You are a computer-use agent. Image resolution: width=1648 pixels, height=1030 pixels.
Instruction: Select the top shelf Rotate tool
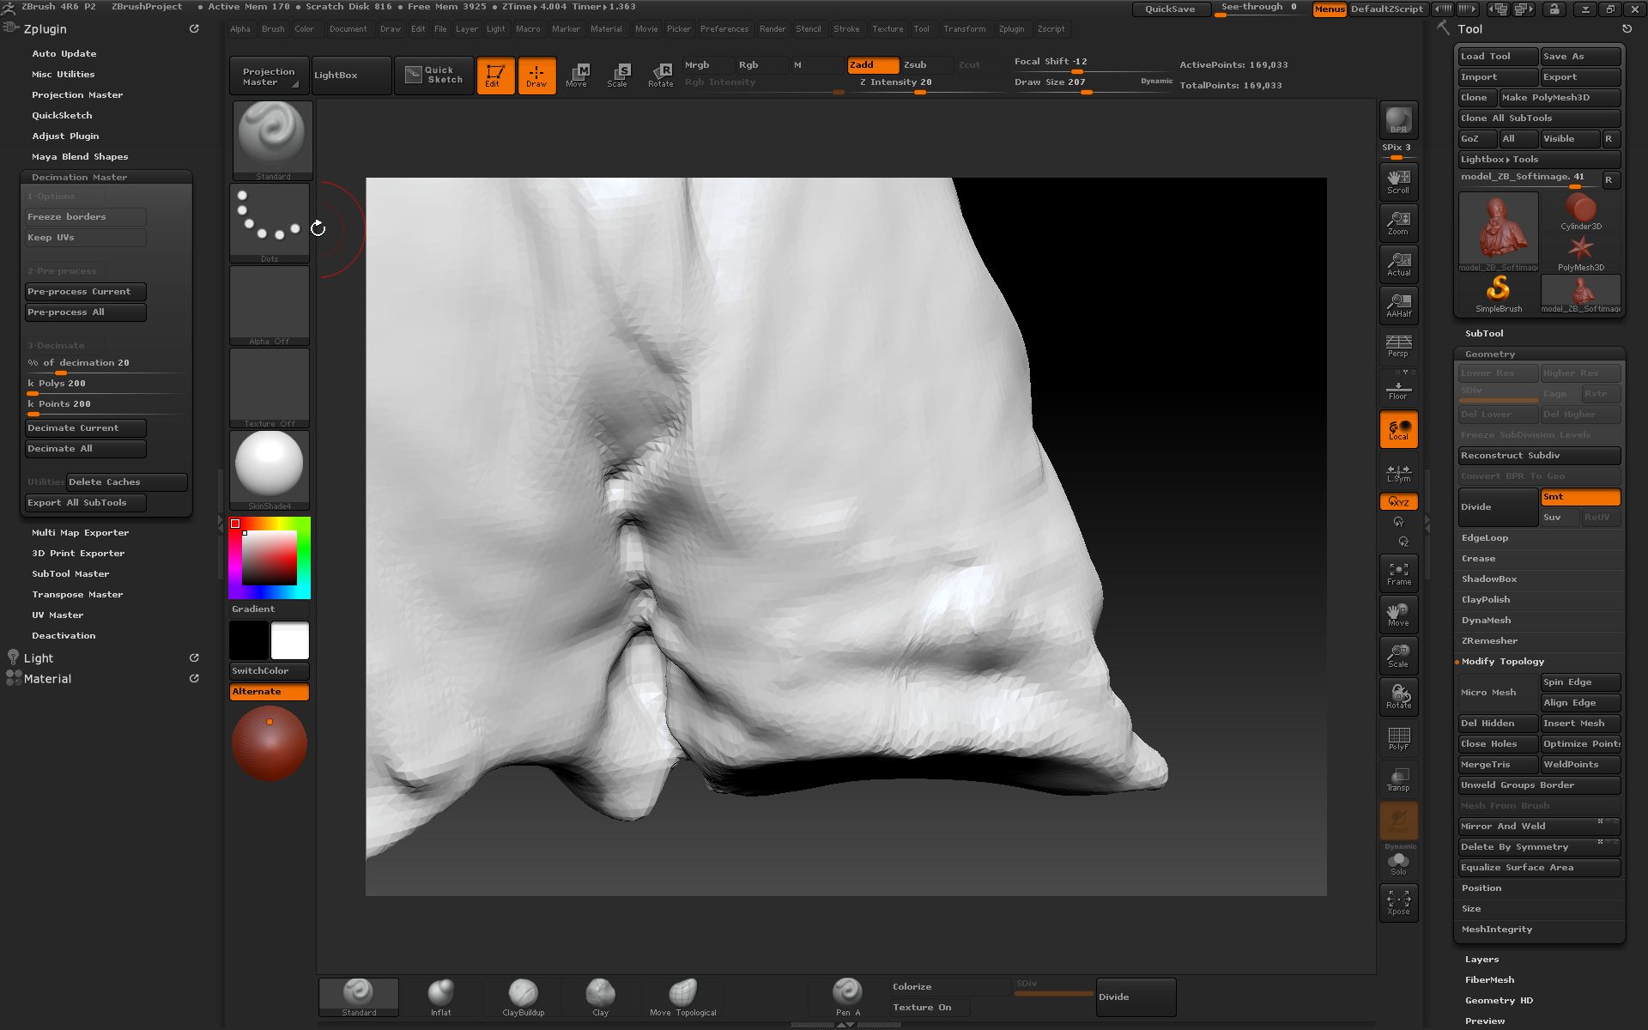[x=660, y=76]
